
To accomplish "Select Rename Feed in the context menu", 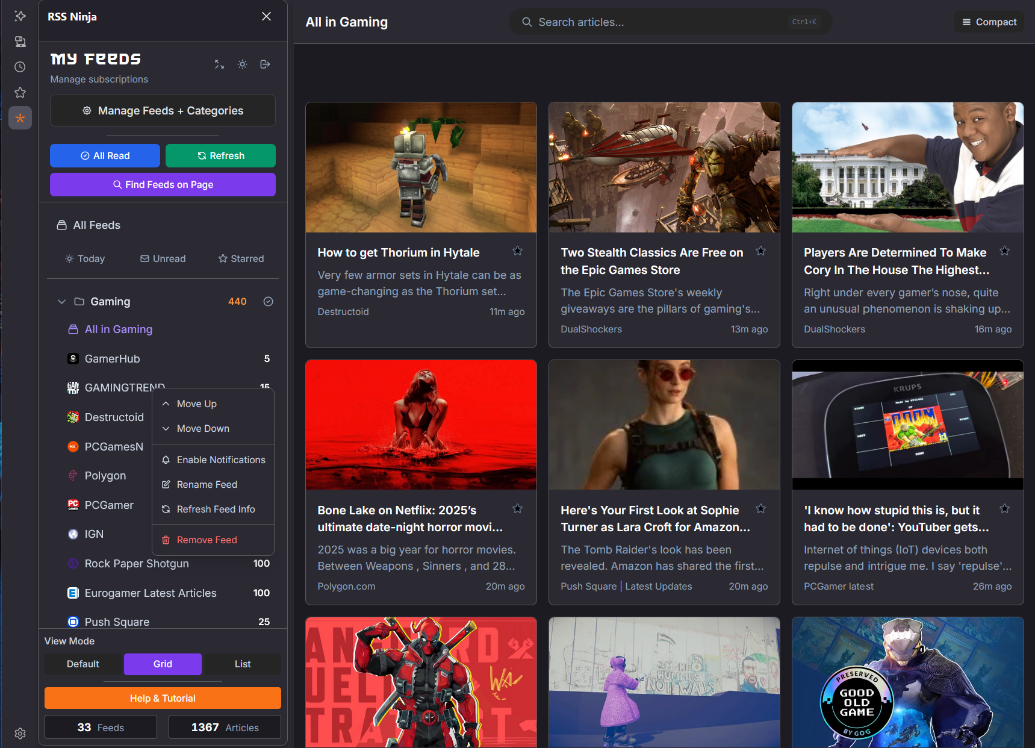I will pos(207,484).
